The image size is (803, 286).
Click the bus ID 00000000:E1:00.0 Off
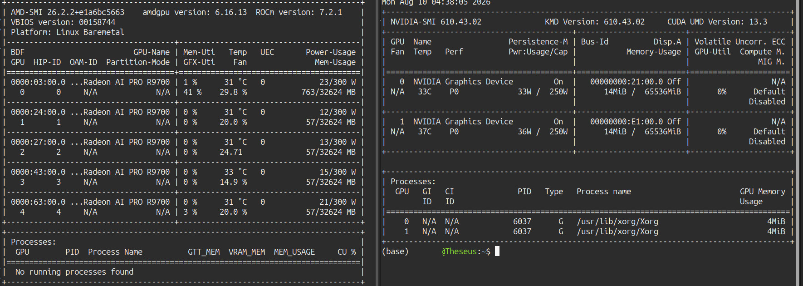click(636, 122)
